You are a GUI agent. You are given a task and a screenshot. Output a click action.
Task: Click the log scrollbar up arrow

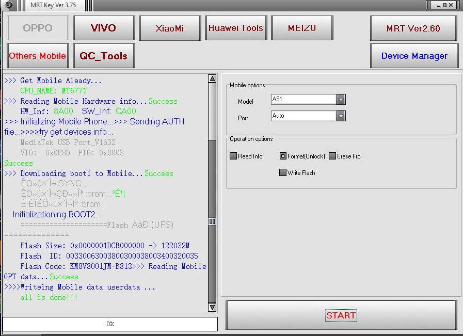click(x=212, y=78)
